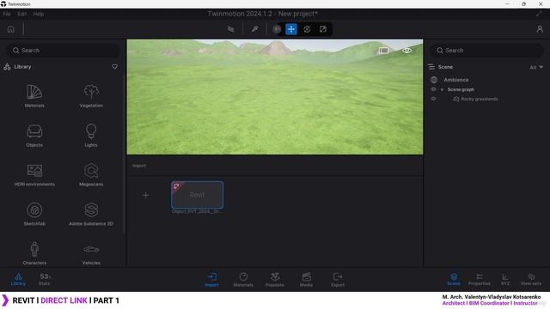
Task: Click the Library header label
Action: point(23,67)
